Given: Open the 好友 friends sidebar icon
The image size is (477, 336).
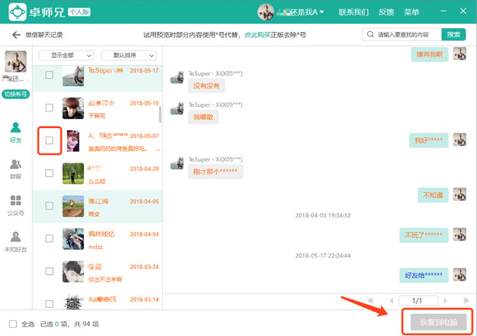Looking at the screenshot, I should tap(16, 132).
